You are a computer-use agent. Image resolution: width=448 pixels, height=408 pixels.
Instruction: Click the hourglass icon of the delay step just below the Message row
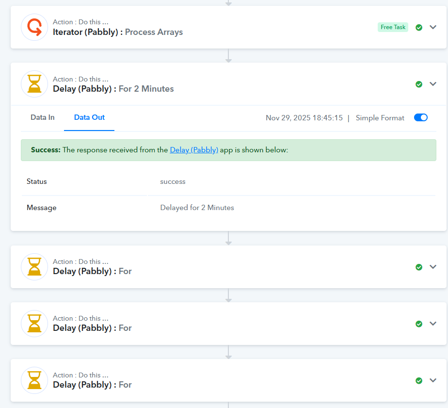tap(34, 266)
